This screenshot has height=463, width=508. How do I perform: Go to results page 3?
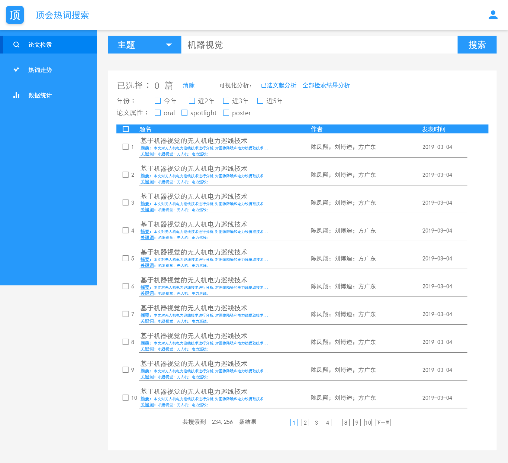point(316,422)
